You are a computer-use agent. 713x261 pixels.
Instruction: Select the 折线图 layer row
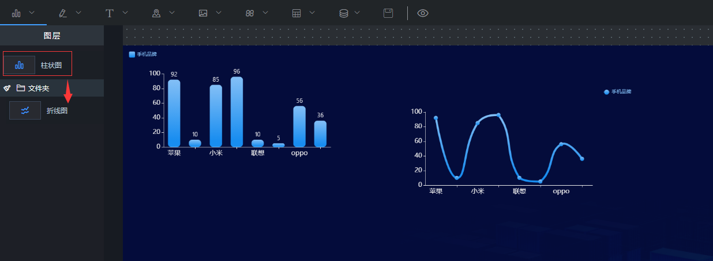tap(52, 110)
